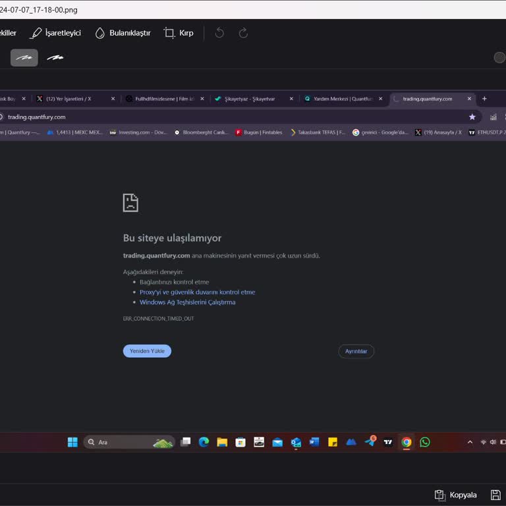The height and width of the screenshot is (506, 506).
Task: Open the taskbar app with badge 6
Action: [x=370, y=441]
